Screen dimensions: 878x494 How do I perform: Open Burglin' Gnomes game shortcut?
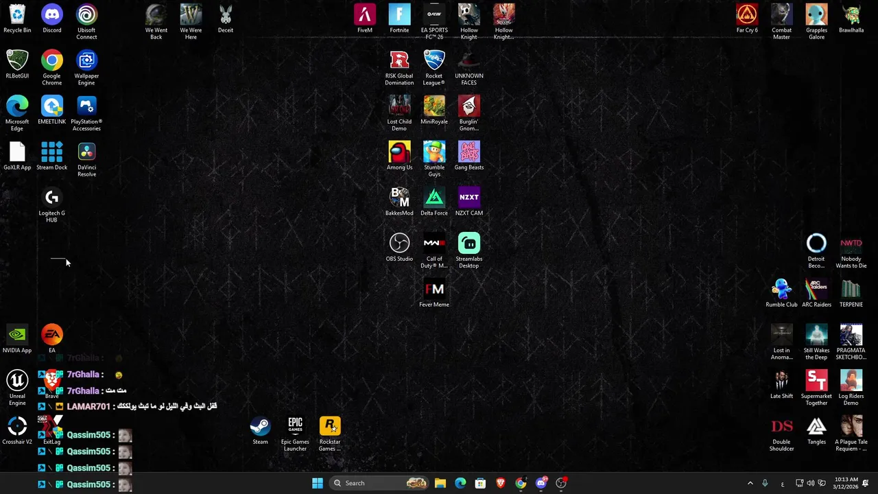[x=469, y=113]
